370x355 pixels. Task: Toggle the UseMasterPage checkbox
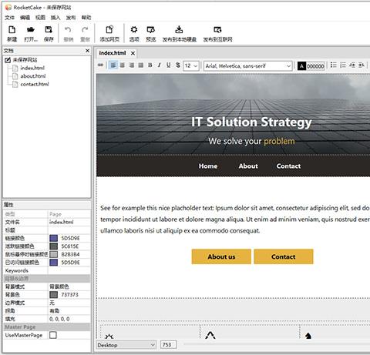(x=53, y=335)
